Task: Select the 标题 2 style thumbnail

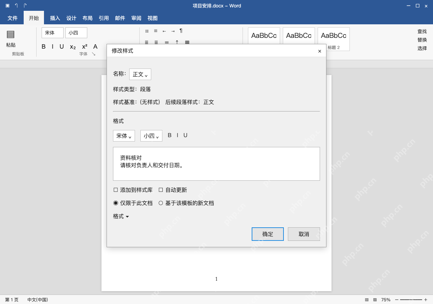Action: [x=334, y=39]
